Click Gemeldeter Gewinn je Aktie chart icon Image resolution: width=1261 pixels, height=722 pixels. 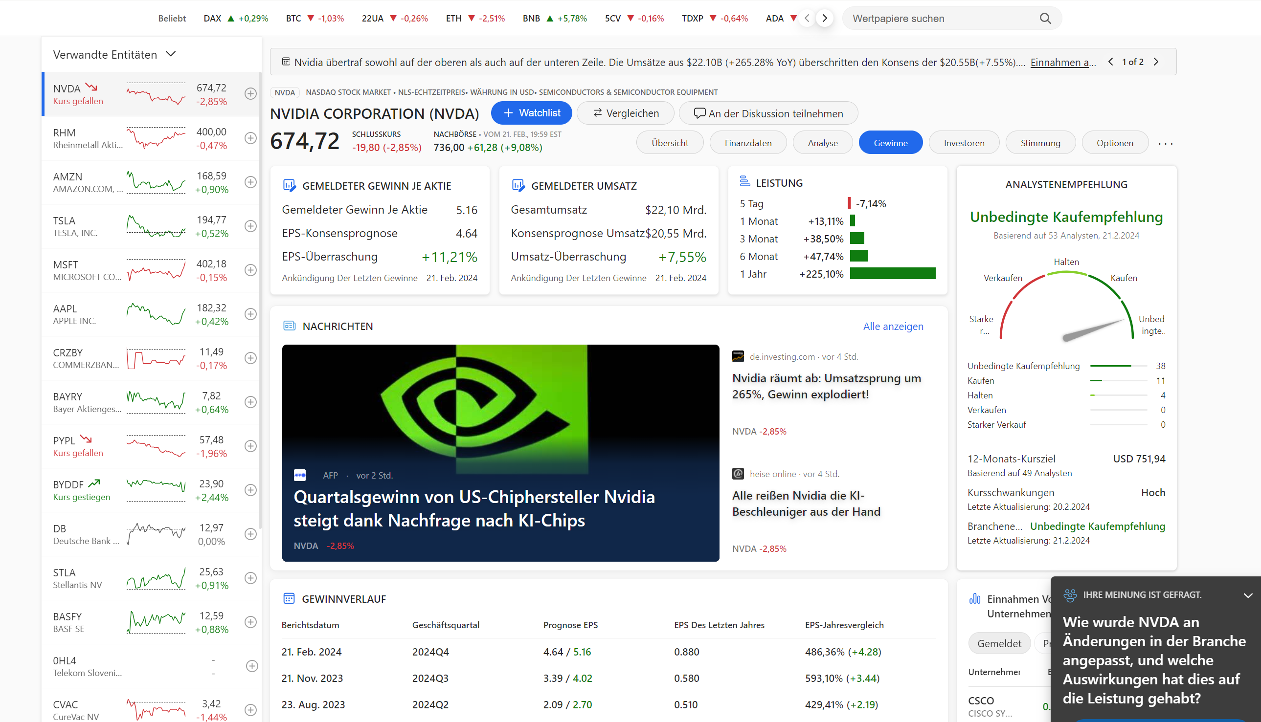pyautogui.click(x=289, y=185)
